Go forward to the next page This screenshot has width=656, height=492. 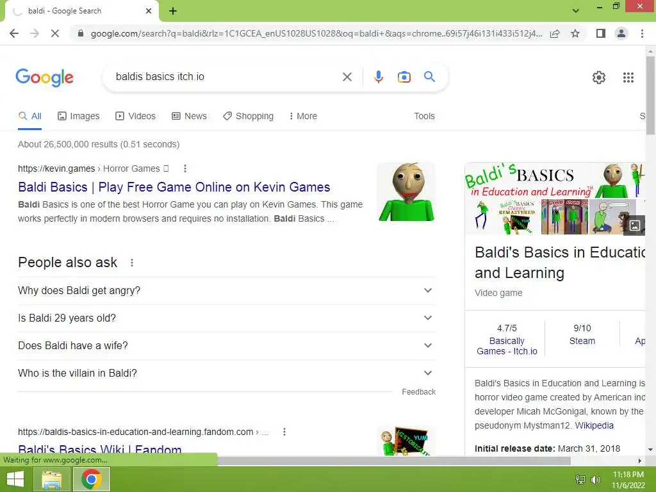[x=35, y=33]
